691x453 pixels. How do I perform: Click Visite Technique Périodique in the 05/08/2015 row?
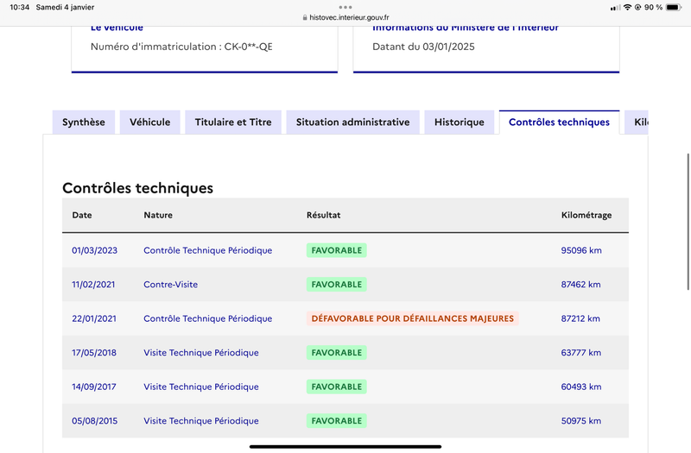pos(201,421)
